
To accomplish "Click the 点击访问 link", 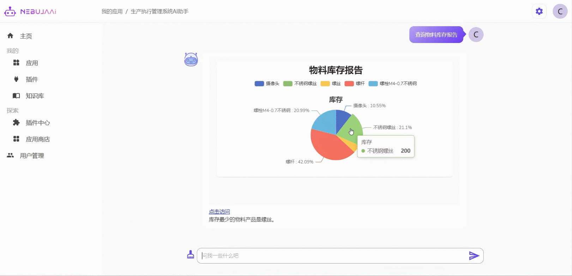I will pos(219,211).
